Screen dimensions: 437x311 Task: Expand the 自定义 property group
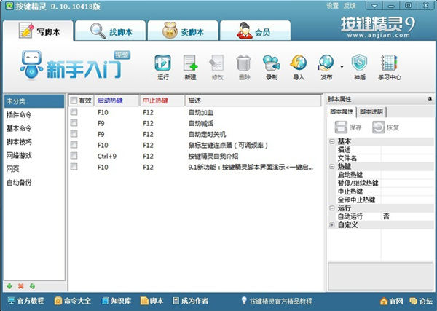click(x=331, y=225)
